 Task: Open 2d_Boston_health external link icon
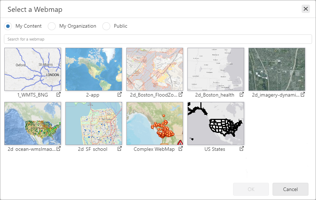(242, 94)
